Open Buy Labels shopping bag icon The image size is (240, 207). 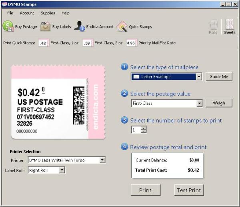click(x=46, y=26)
